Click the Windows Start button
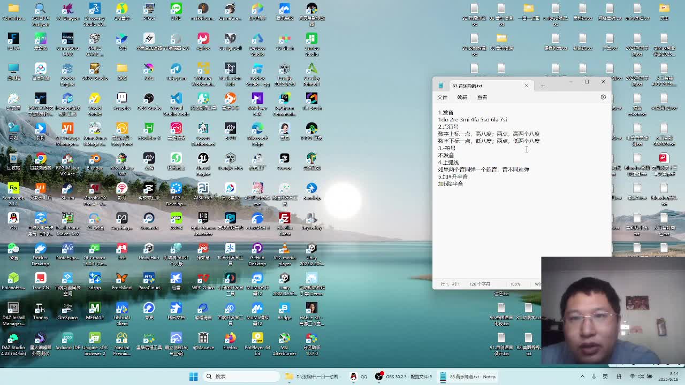This screenshot has width=685, height=385. click(193, 376)
